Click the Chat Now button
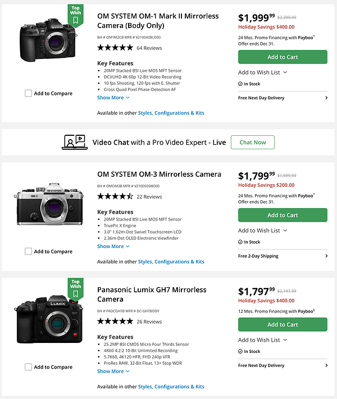The height and width of the screenshot is (399, 337). click(x=253, y=142)
